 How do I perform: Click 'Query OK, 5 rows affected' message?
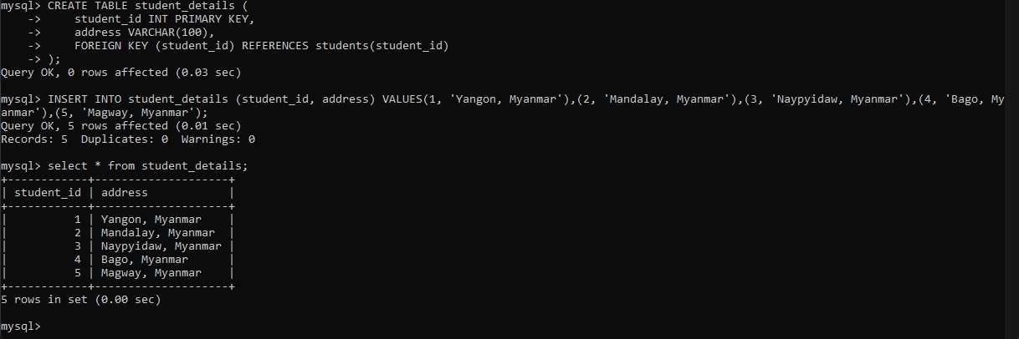[x=120, y=126]
